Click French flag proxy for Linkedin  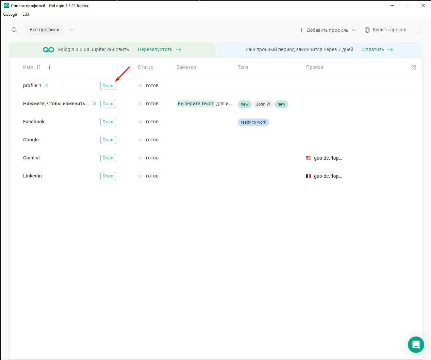[x=309, y=176]
